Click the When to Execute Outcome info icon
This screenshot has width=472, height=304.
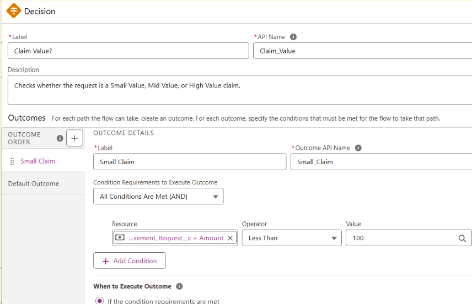click(179, 286)
